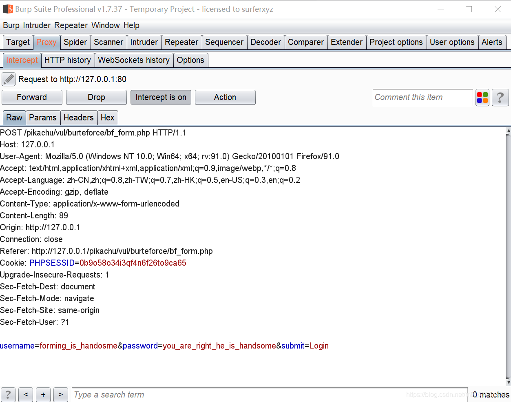Click the POST request line text
511x402 pixels.
(93, 133)
